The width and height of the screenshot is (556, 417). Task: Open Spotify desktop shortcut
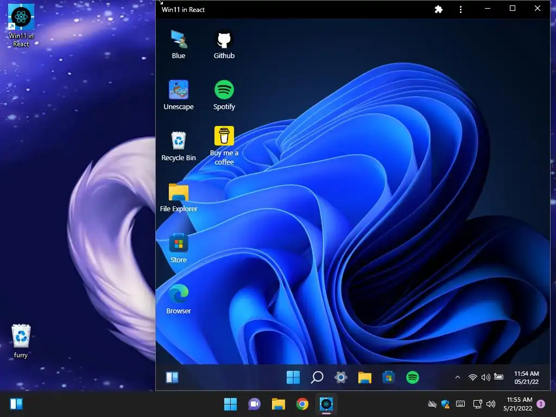pyautogui.click(x=224, y=95)
